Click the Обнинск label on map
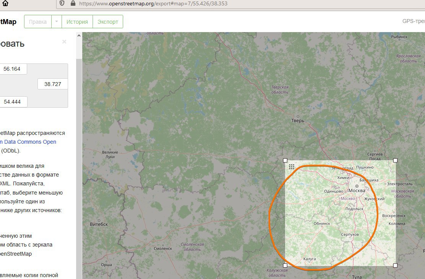The width and height of the screenshot is (425, 279). coord(322,224)
